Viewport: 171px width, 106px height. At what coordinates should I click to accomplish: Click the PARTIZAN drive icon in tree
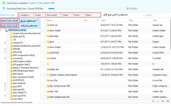pyautogui.click(x=7, y=30)
